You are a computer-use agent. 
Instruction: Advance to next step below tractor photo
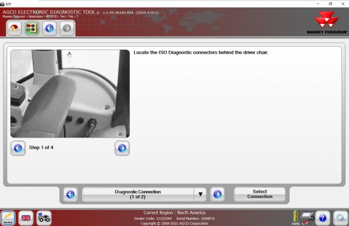(122, 148)
